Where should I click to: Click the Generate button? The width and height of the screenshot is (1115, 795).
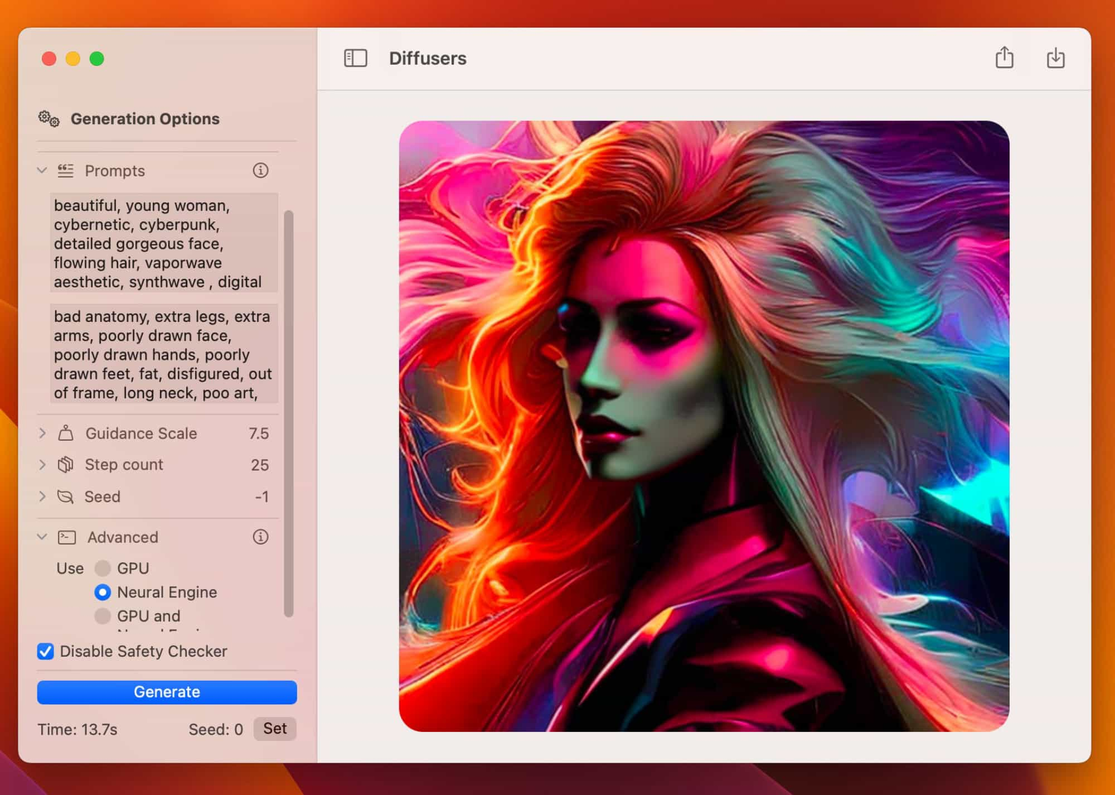point(167,692)
